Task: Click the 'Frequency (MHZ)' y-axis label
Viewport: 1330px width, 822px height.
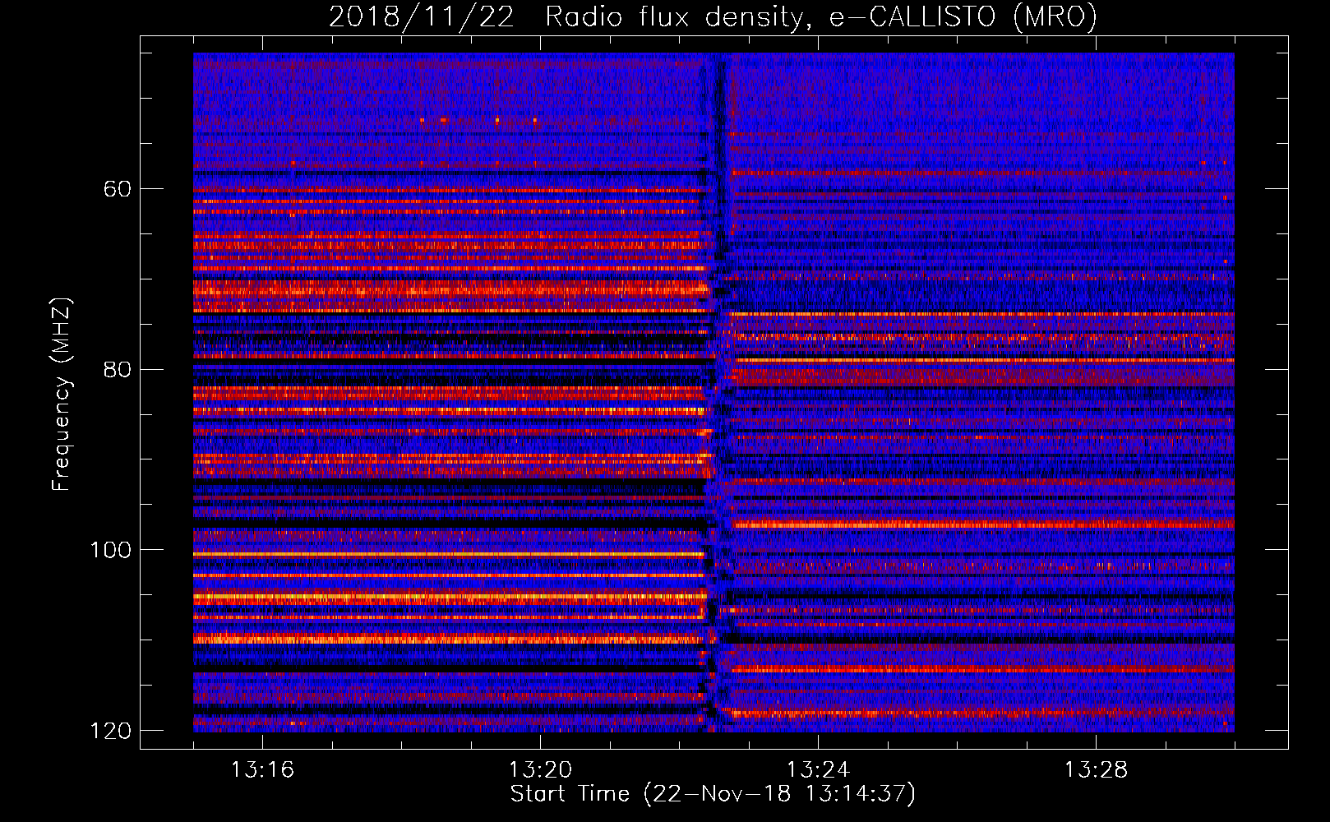Action: [x=62, y=394]
